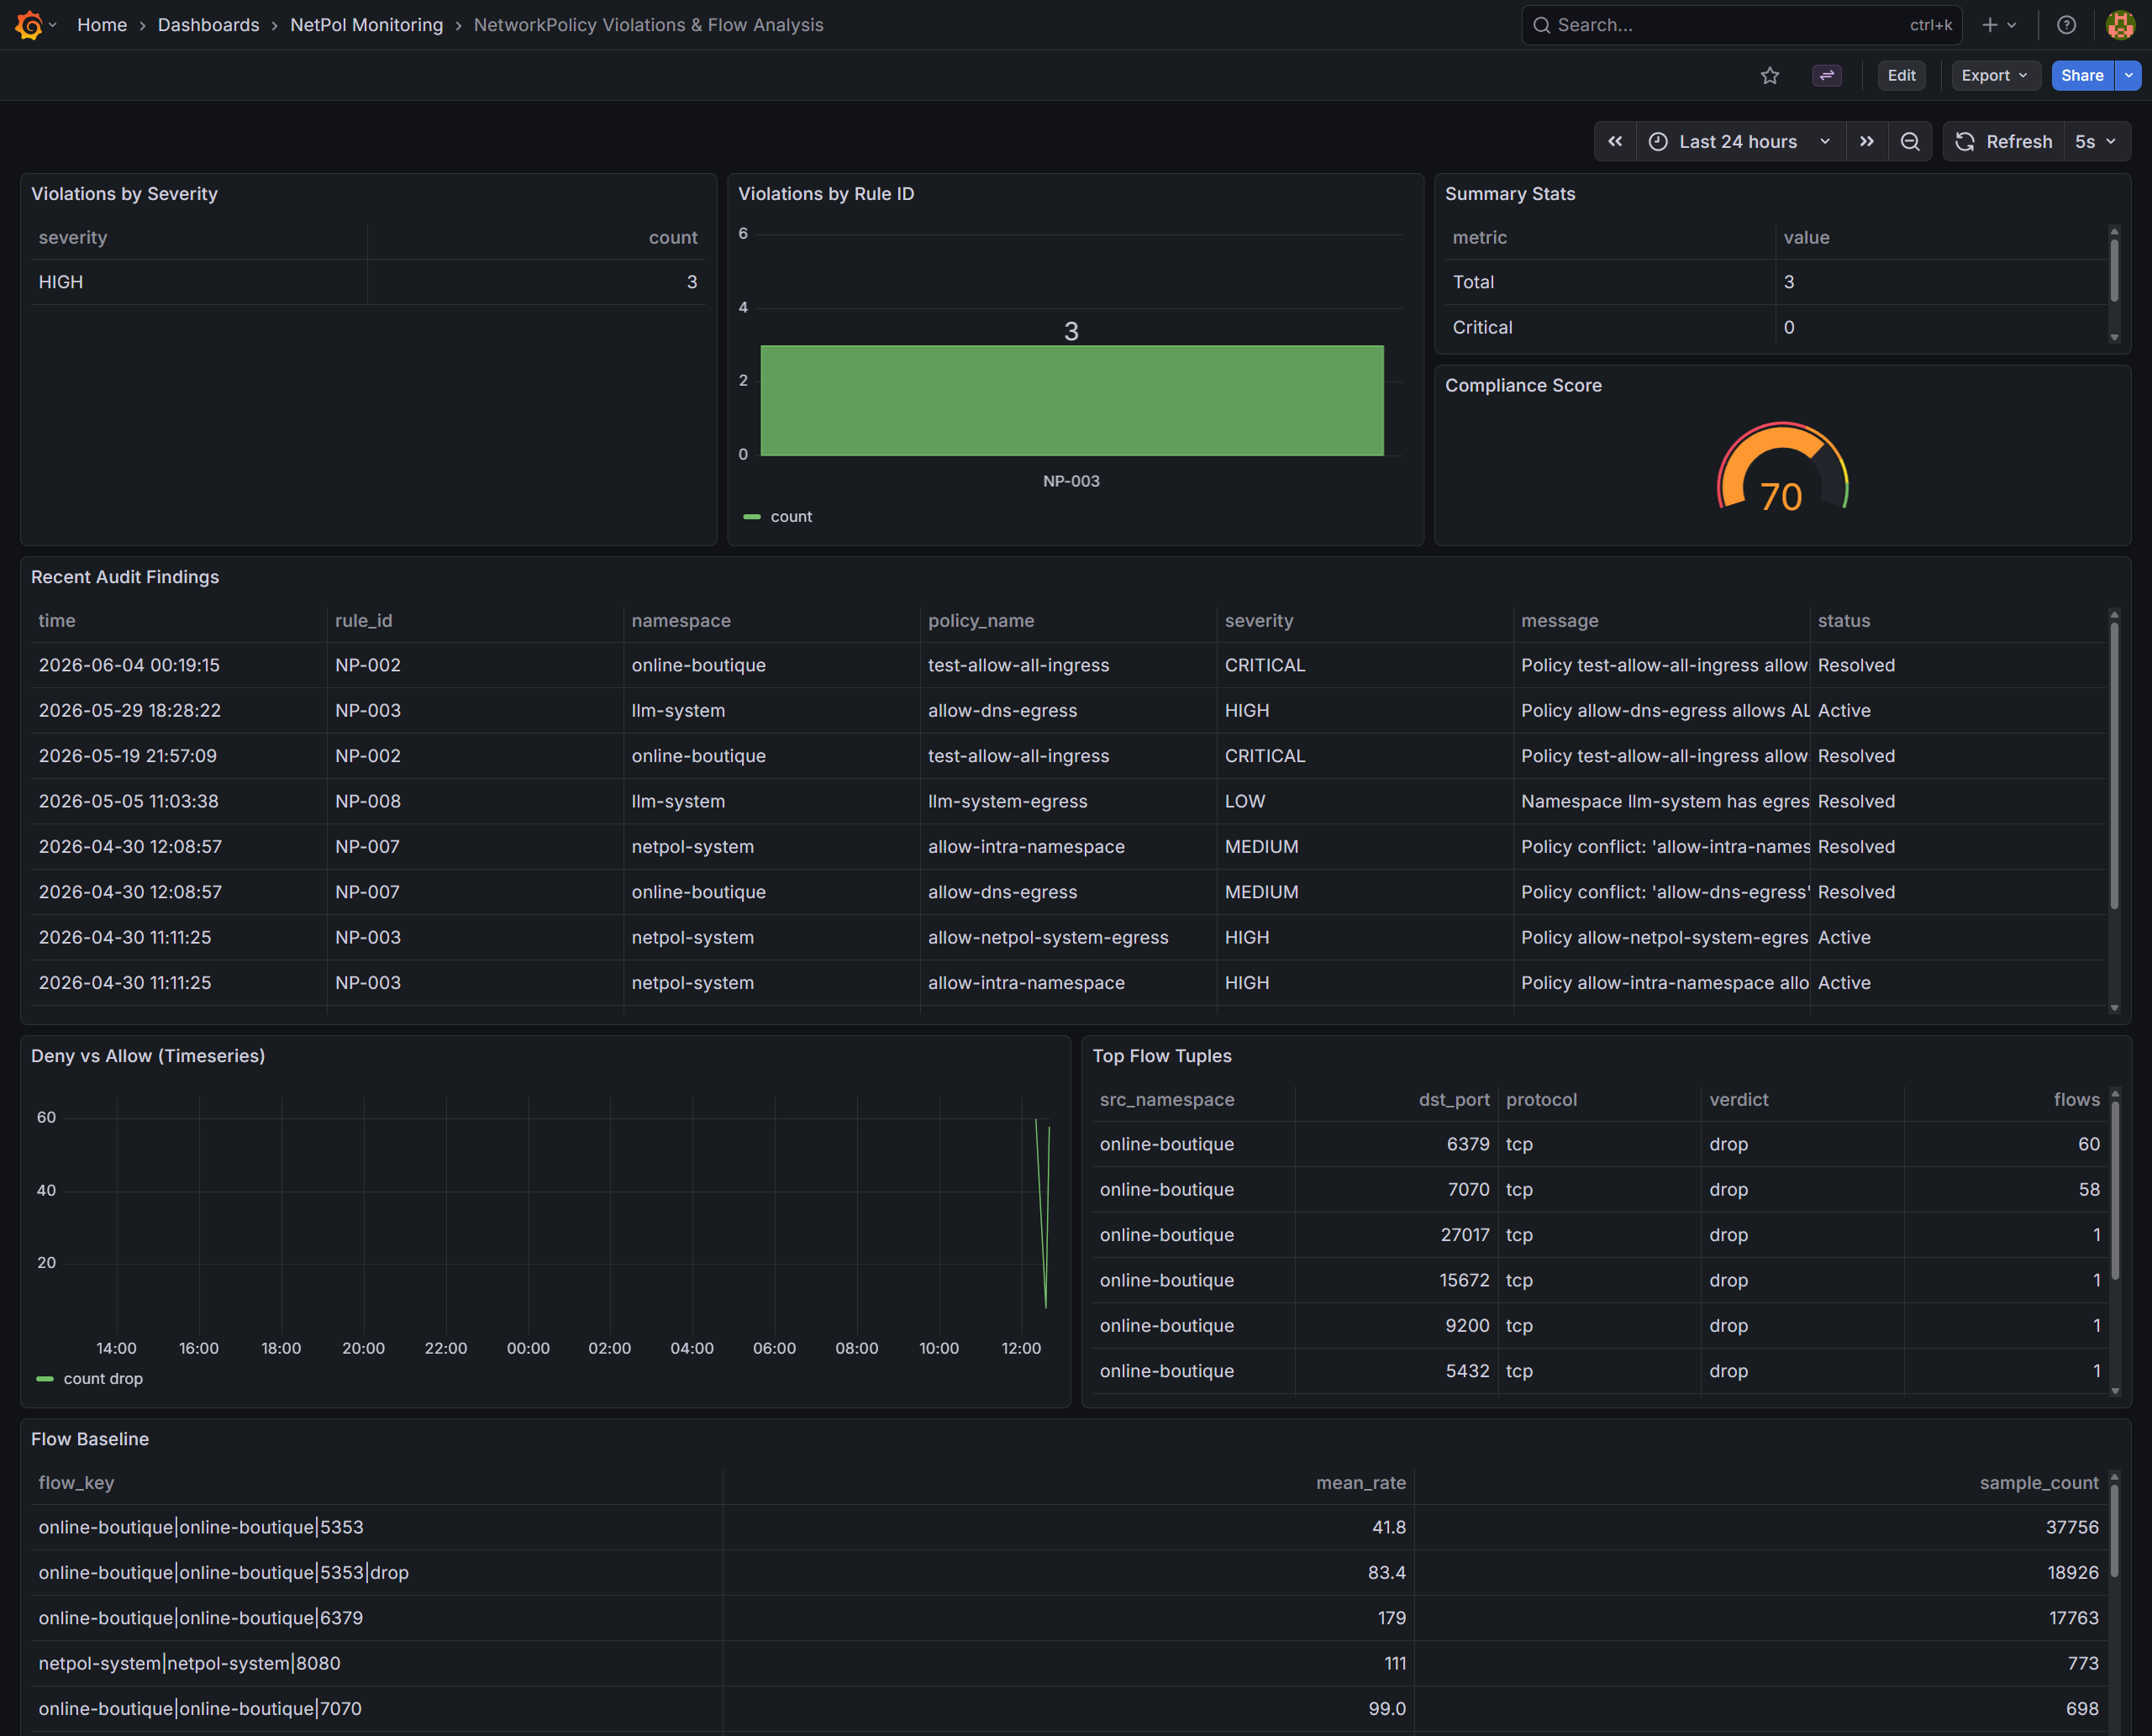The image size is (2152, 1736).
Task: Click the Top Flow Tuples scrollbar
Action: (x=2114, y=1191)
